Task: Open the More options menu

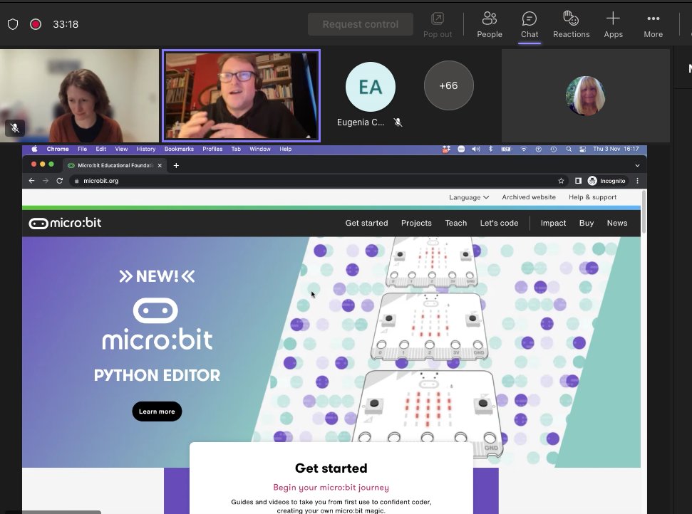Action: [654, 25]
